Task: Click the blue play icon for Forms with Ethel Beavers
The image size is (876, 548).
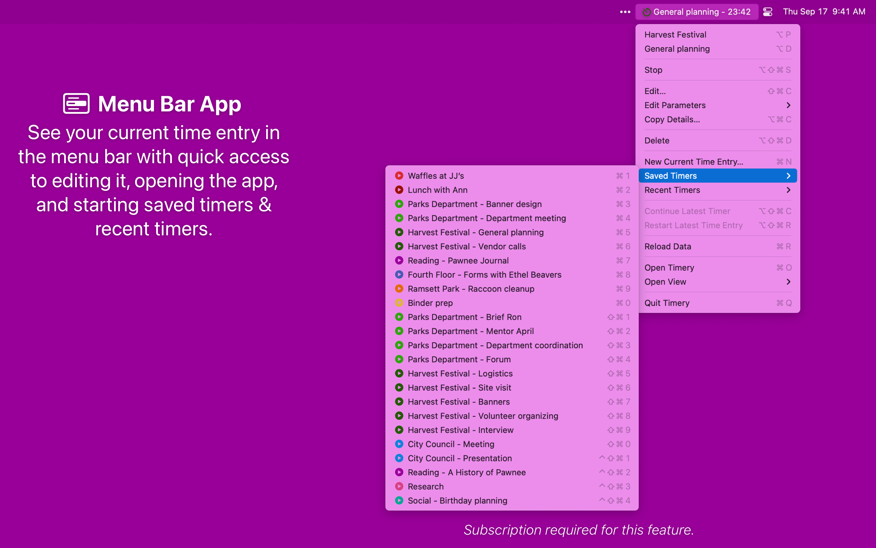Action: [399, 275]
